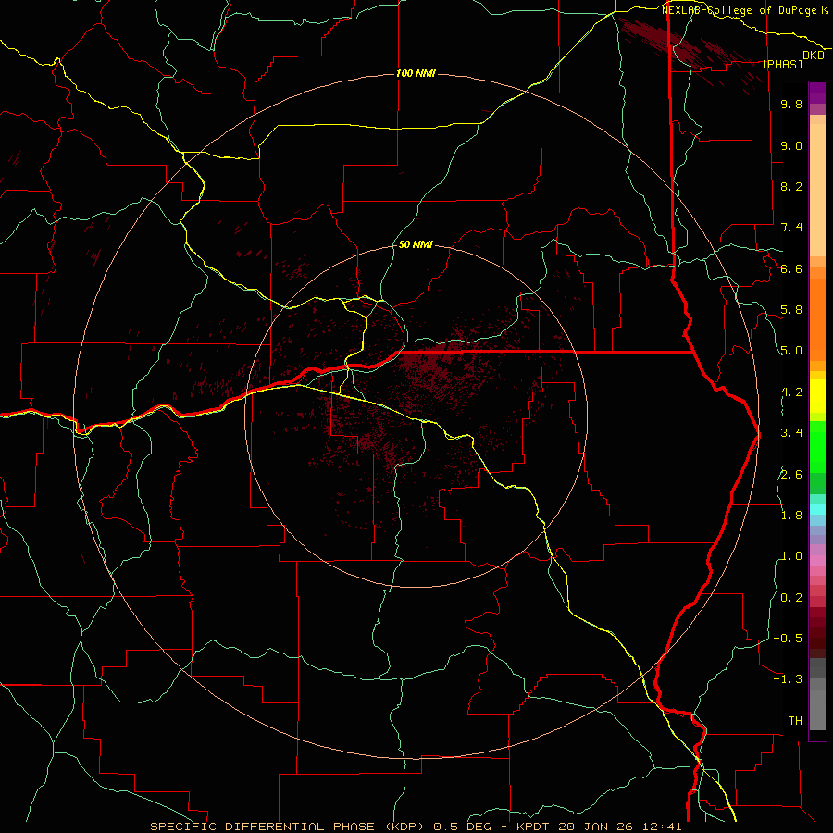Screen dimensions: 833x833
Task: Click the bright green color bar segment
Action: click(817, 446)
